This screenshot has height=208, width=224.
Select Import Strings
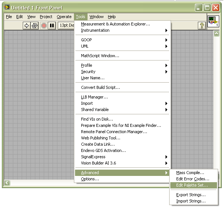193,201
